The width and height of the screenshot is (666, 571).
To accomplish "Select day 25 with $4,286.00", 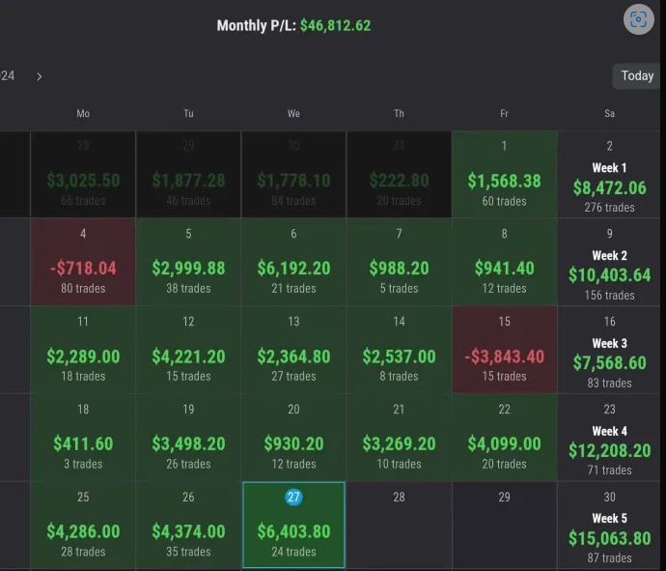I will (83, 525).
